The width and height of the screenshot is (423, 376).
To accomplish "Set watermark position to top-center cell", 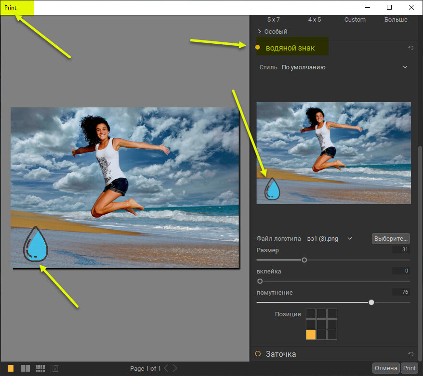I will click(x=321, y=314).
